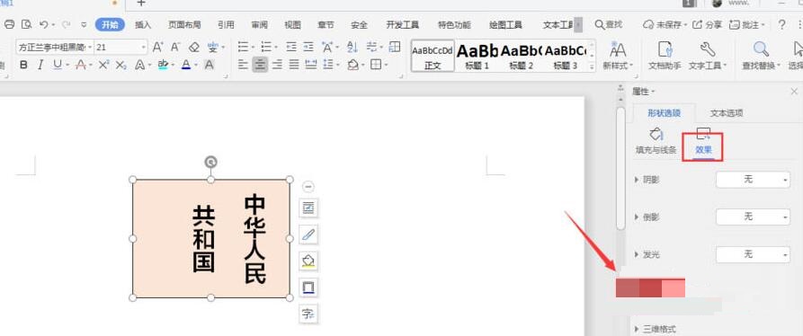
Task: Switch to Text Options (文本选项) panel tab
Action: pos(727,113)
